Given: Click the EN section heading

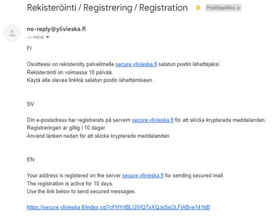Looking at the screenshot, I should click(x=30, y=159).
